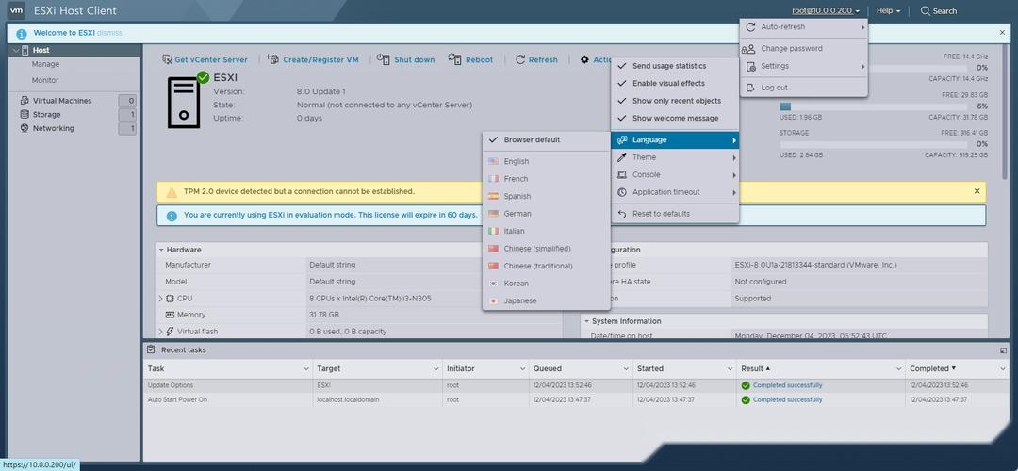Click the English flag icon
This screenshot has height=471, width=1018.
pos(493,161)
